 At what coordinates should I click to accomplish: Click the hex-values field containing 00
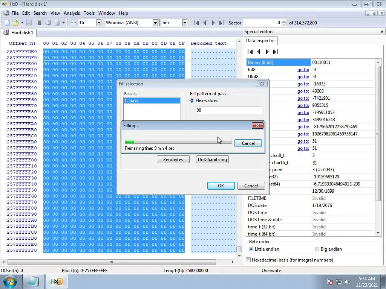pos(229,110)
